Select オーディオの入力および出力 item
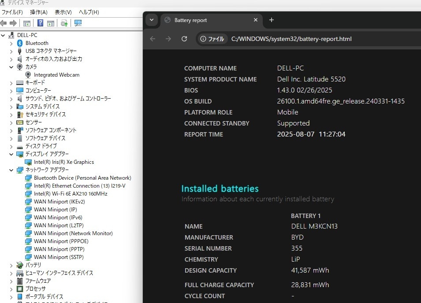 [x=54, y=59]
